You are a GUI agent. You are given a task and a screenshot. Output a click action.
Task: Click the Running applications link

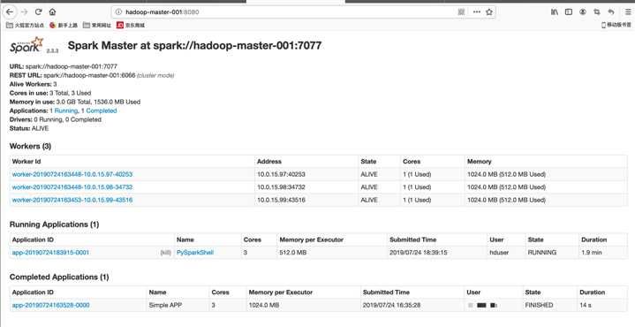click(65, 110)
